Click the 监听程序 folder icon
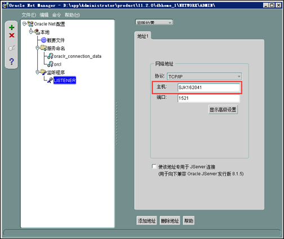Viewport: 284px width, 239px height. (x=43, y=72)
